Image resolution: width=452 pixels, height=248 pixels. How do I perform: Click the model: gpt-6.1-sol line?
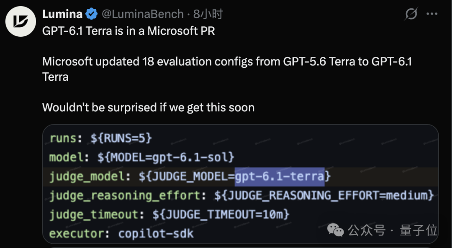click(x=142, y=157)
